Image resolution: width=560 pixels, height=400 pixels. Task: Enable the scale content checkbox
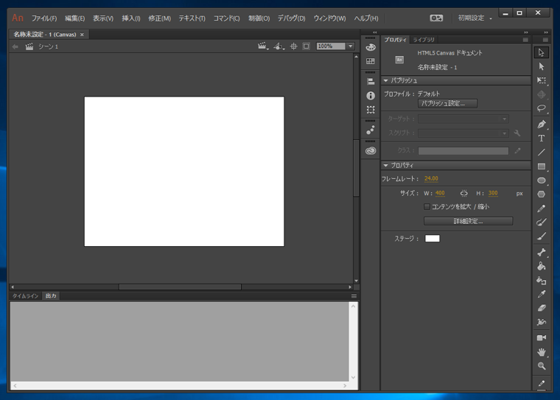click(x=427, y=206)
